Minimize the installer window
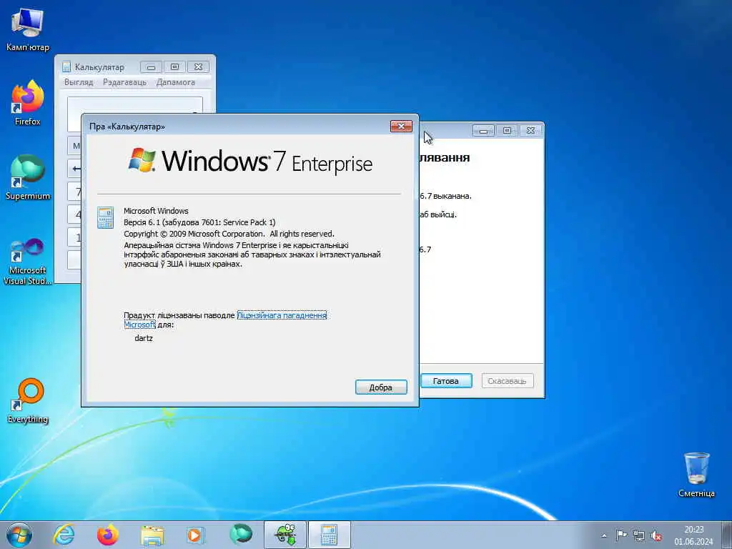Screen dimensions: 732x549 [483, 131]
